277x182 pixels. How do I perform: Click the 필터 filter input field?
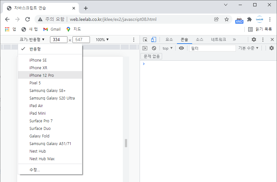(x=212, y=48)
